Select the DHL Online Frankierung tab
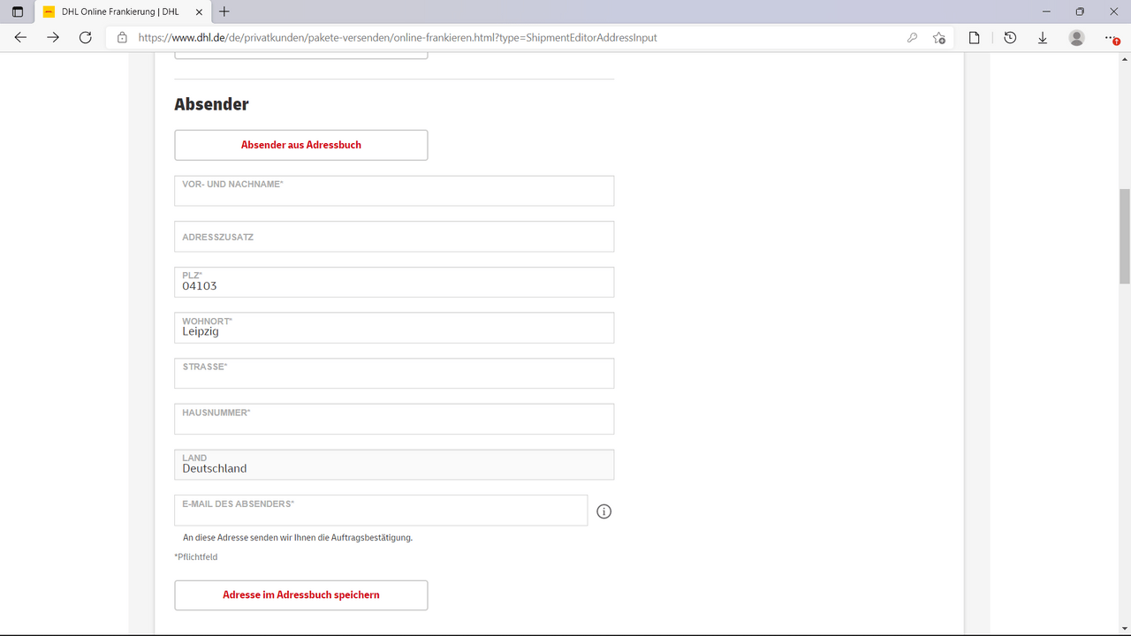This screenshot has width=1131, height=636. 123,12
